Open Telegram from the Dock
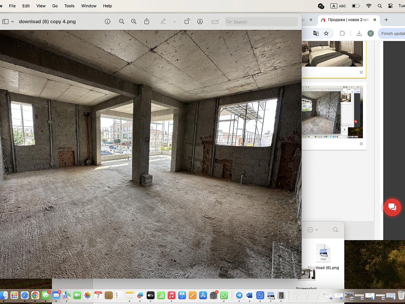Image resolution: width=405 pixels, height=304 pixels. [239, 295]
